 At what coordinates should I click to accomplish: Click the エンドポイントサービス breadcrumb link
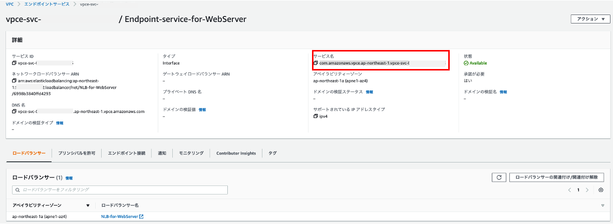47,4
